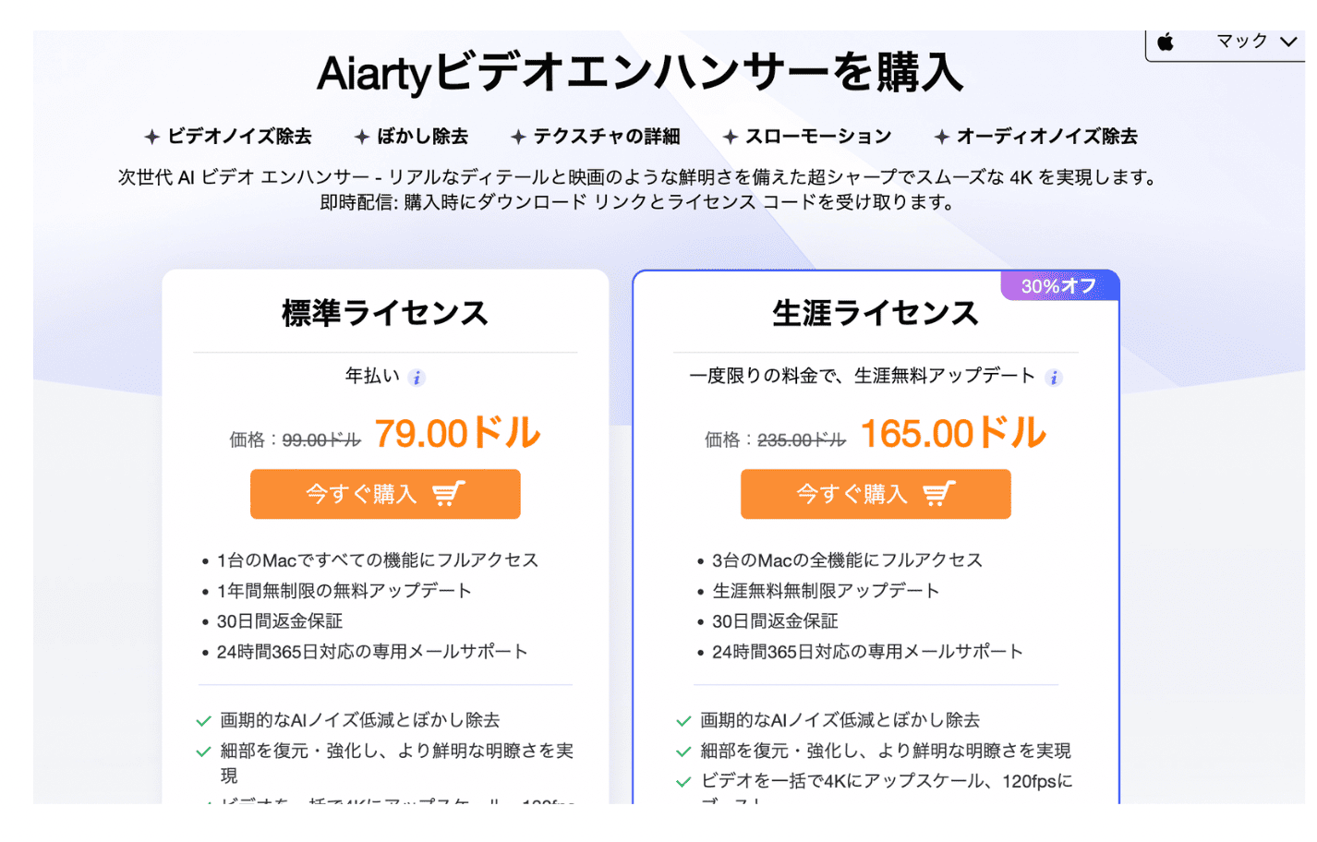Select the 標準ライセンス heading
This screenshot has height=842, width=1317.
tap(385, 313)
